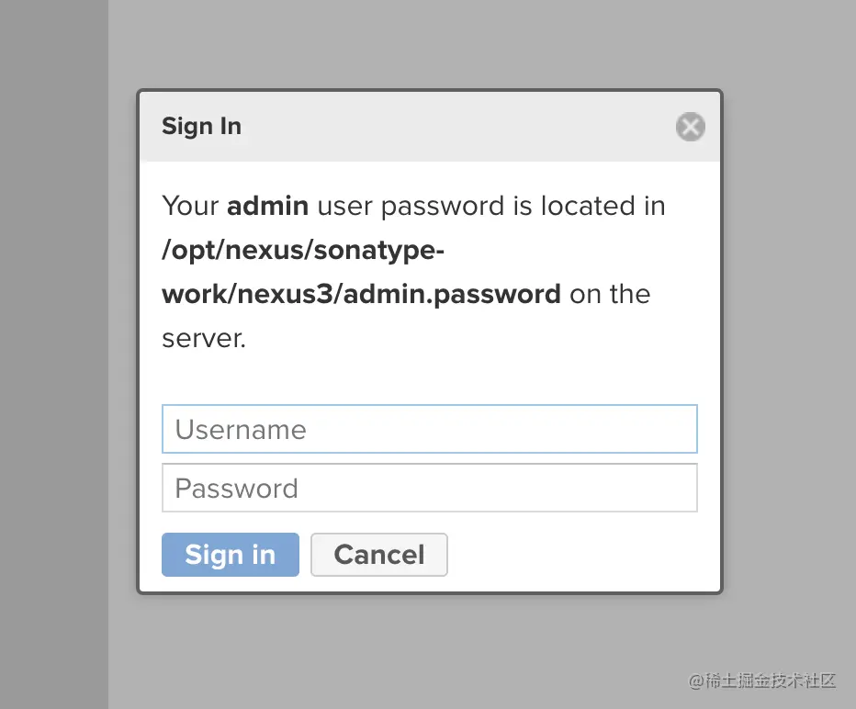This screenshot has width=856, height=709.
Task: Focus the Username input field
Action: 429,429
